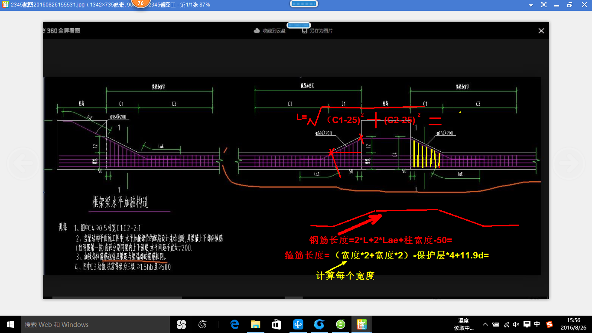Close the 2345看图王 viewer window

point(583,5)
